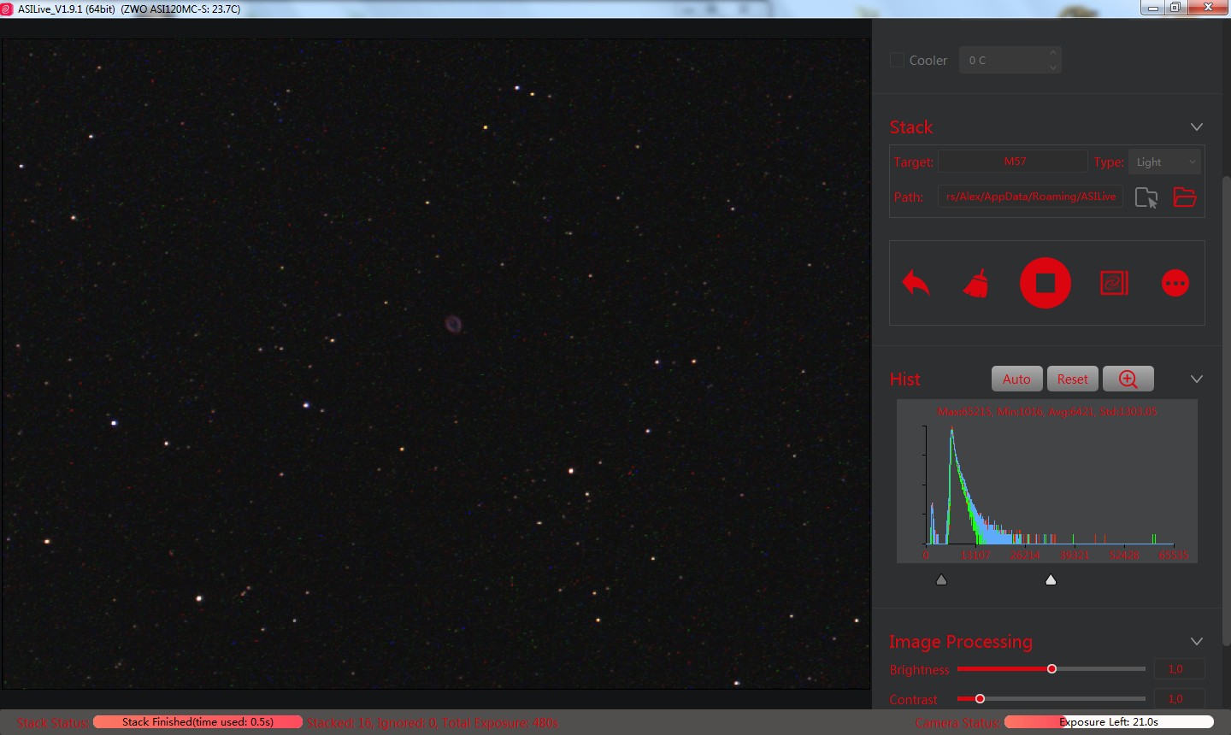
Task: Increase the cooler temperature with the up arrow
Action: (1053, 53)
